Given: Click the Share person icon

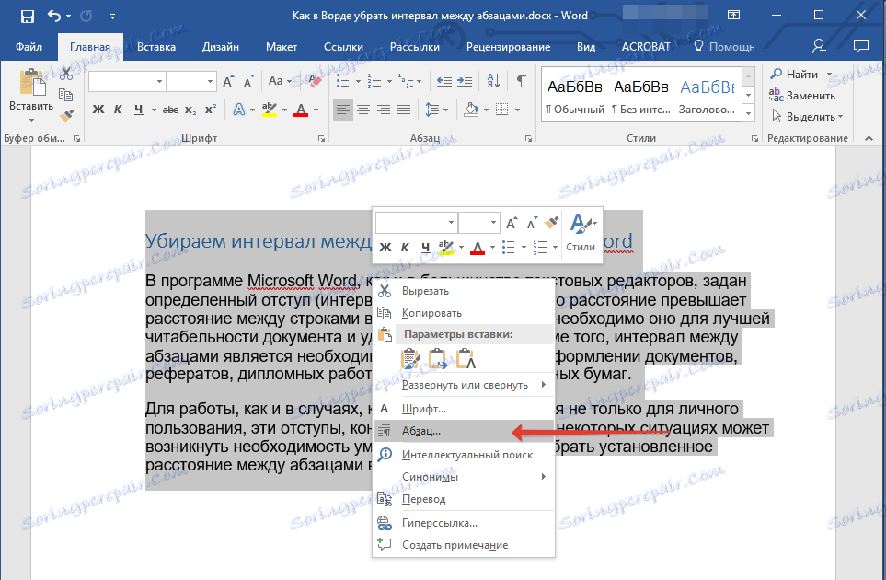Looking at the screenshot, I should point(819,47).
